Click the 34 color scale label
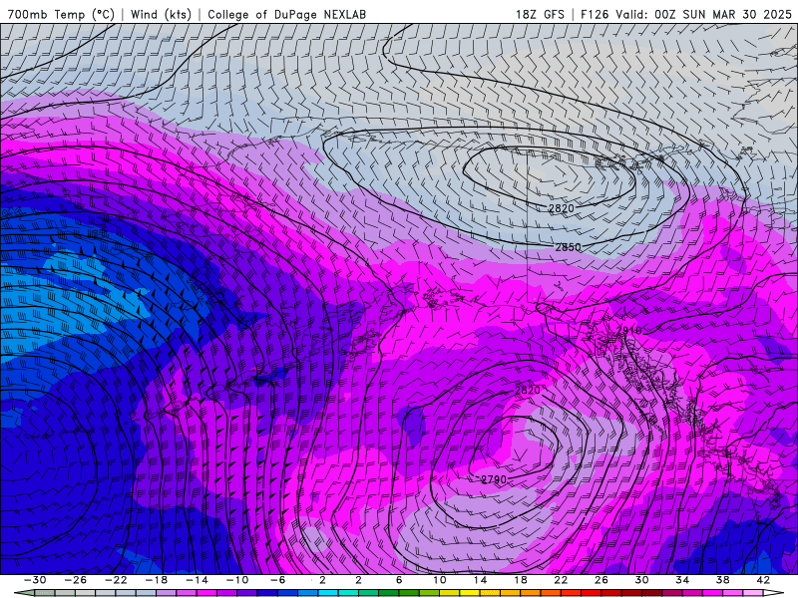Image resolution: width=798 pixels, height=598 pixels. [x=682, y=580]
